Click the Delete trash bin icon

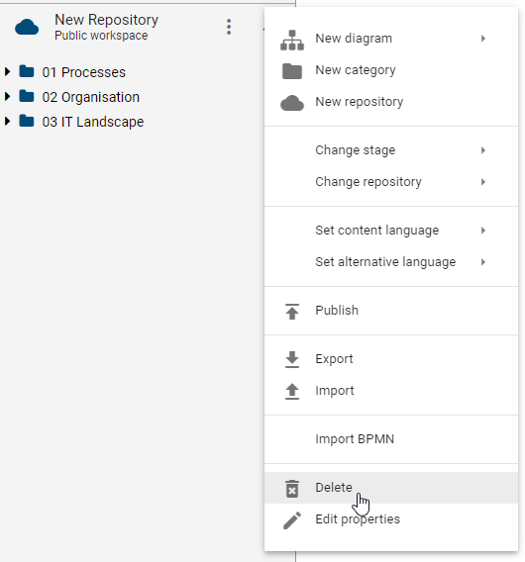[292, 489]
